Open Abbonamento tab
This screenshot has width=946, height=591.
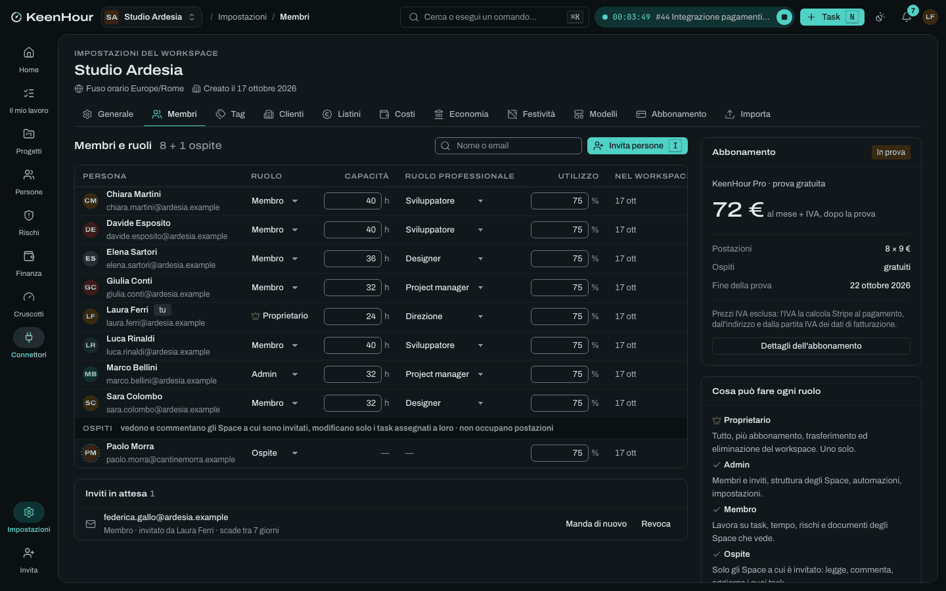[671, 114]
